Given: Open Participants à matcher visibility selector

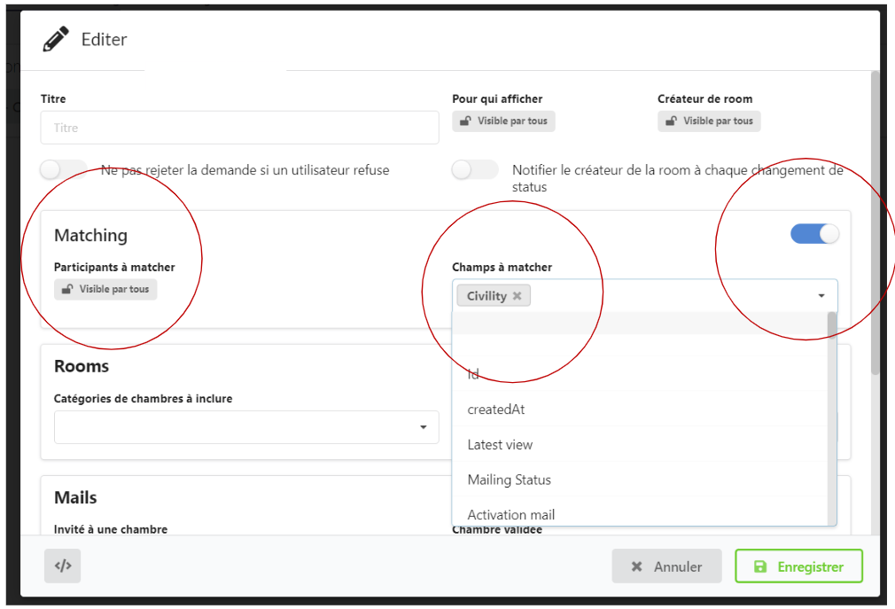Looking at the screenshot, I should pyautogui.click(x=105, y=290).
